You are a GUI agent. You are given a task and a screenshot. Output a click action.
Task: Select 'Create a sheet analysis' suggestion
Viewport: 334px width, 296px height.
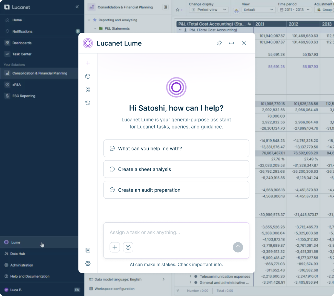tap(176, 169)
